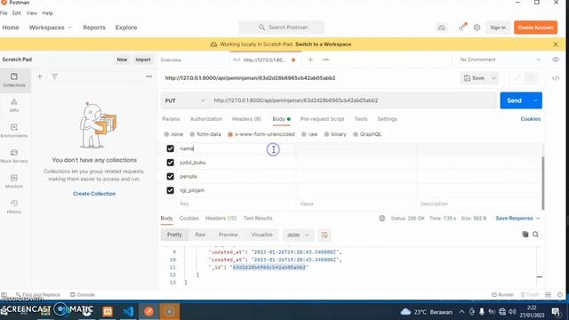This screenshot has height=320, width=569.
Task: Open the Mock Servers sidebar panel
Action: point(14,156)
